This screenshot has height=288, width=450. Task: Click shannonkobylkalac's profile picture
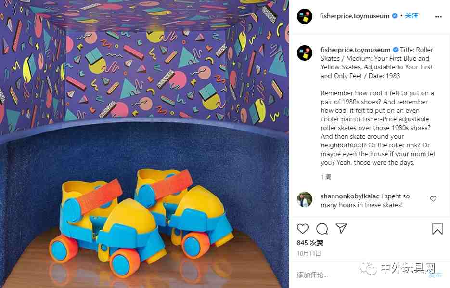tap(305, 199)
